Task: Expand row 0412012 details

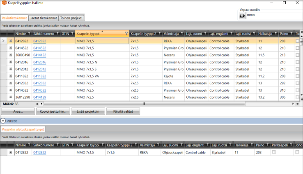Action: (x=11, y=69)
